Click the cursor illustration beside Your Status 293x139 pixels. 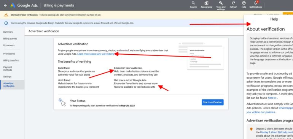[x=62, y=102]
